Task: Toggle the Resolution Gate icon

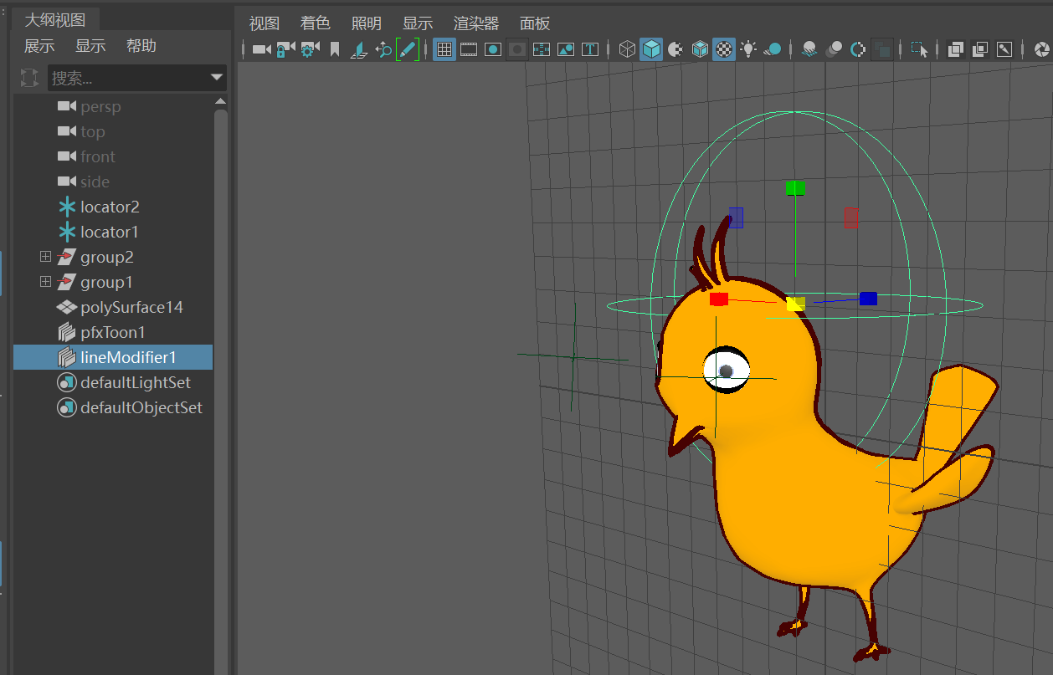Action: [493, 49]
